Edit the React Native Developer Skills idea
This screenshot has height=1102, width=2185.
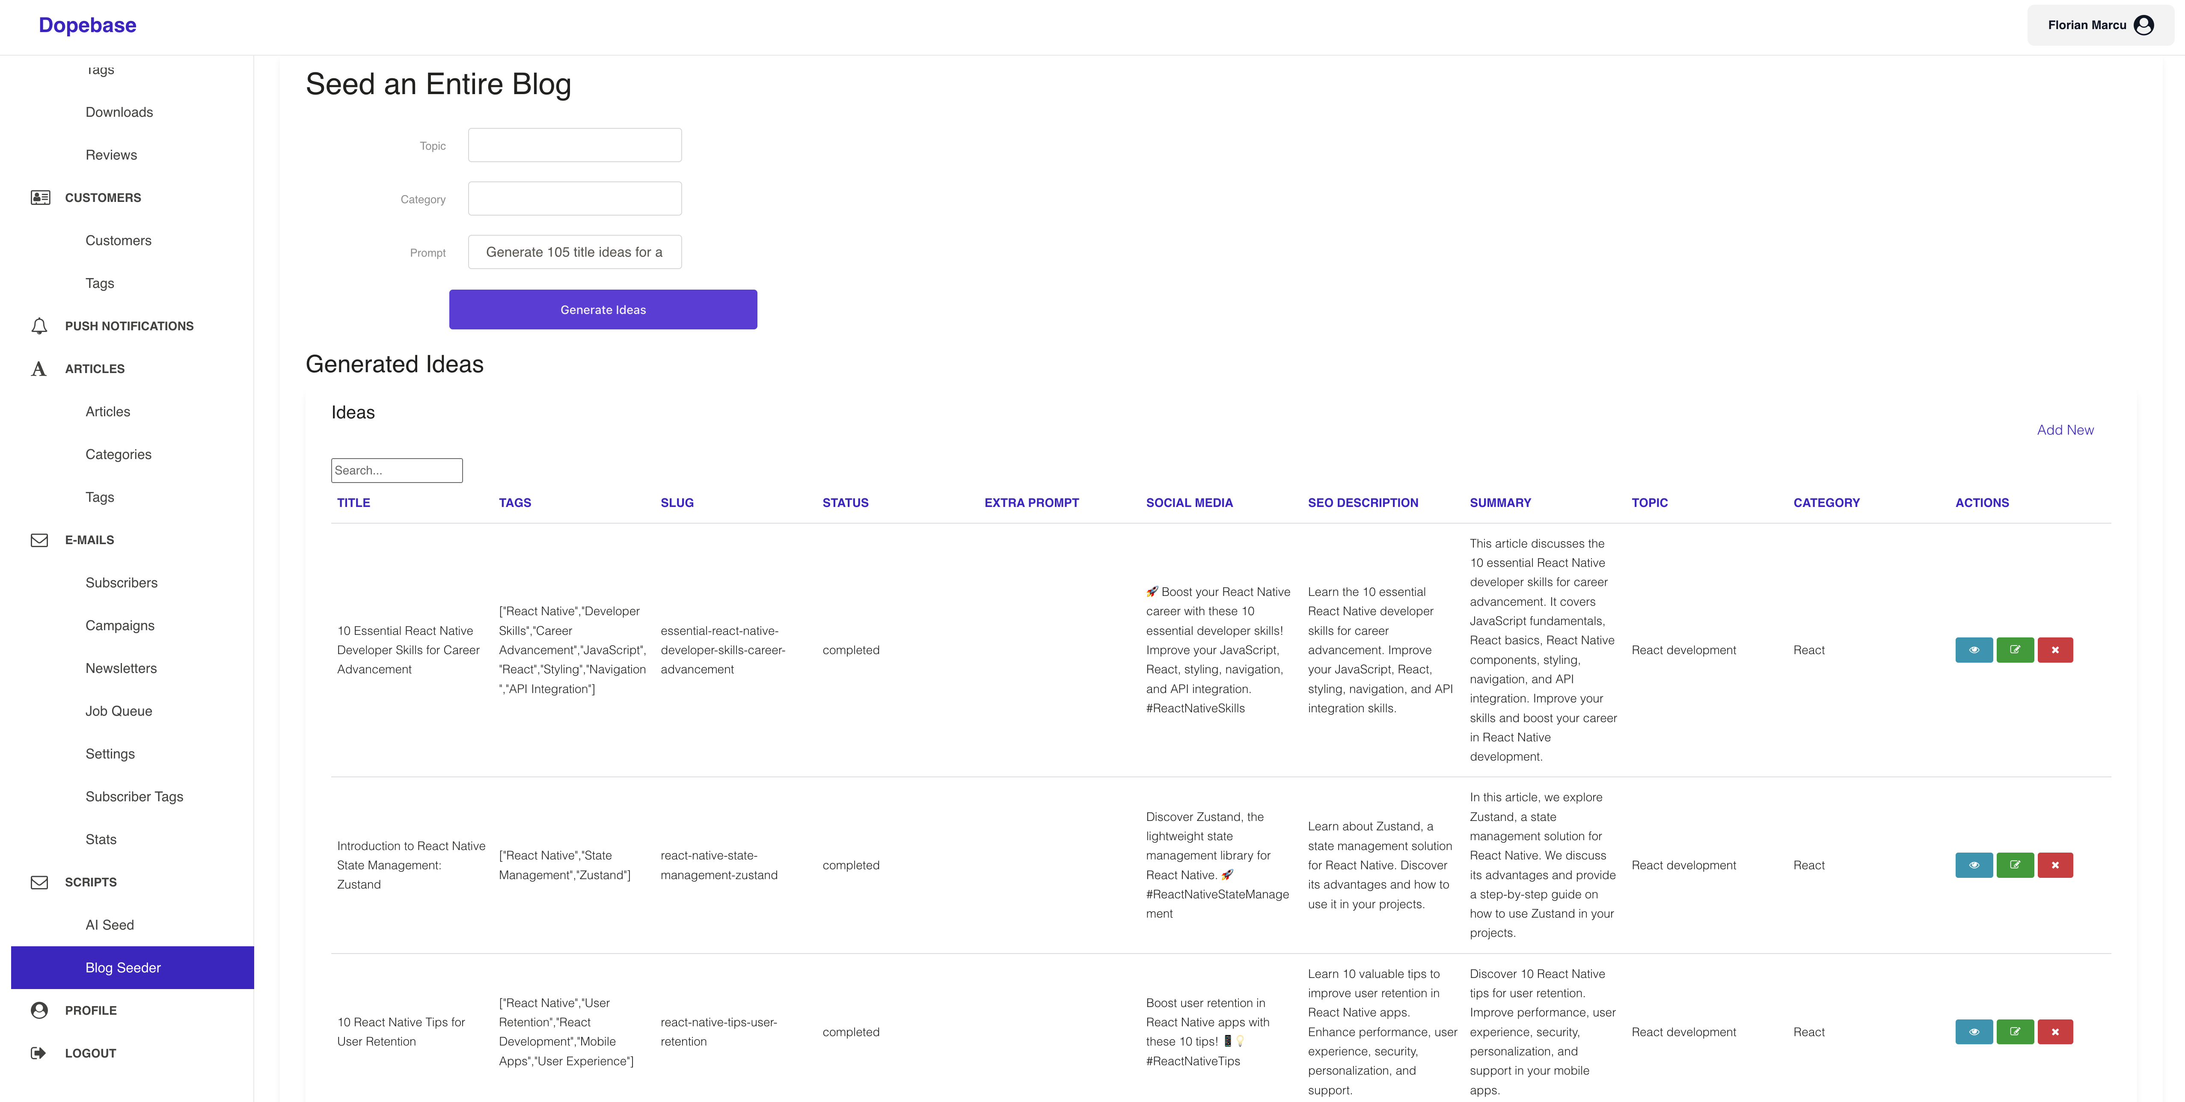click(2016, 649)
